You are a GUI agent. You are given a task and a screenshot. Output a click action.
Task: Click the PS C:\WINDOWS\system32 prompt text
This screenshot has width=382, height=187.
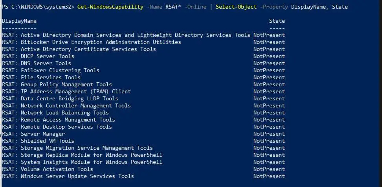[x=37, y=7]
